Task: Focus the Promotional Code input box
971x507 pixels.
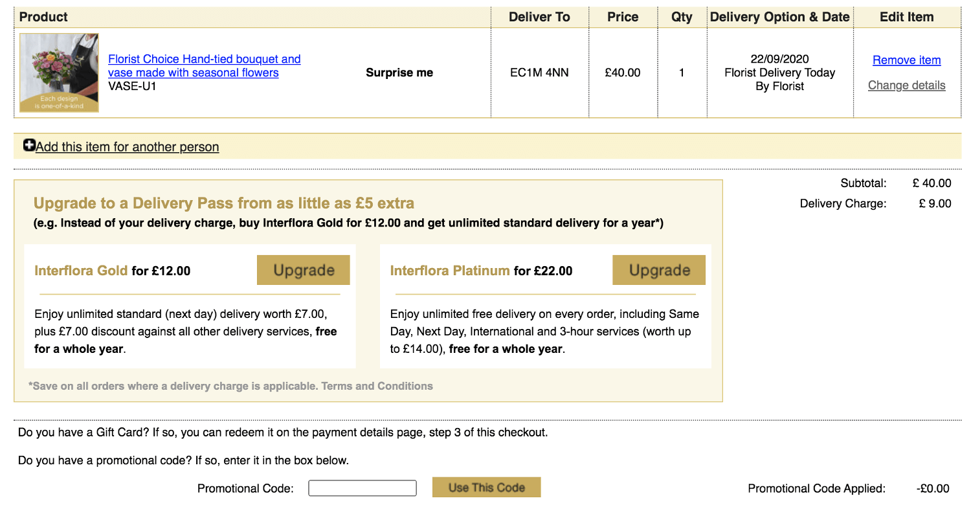Action: (363, 488)
